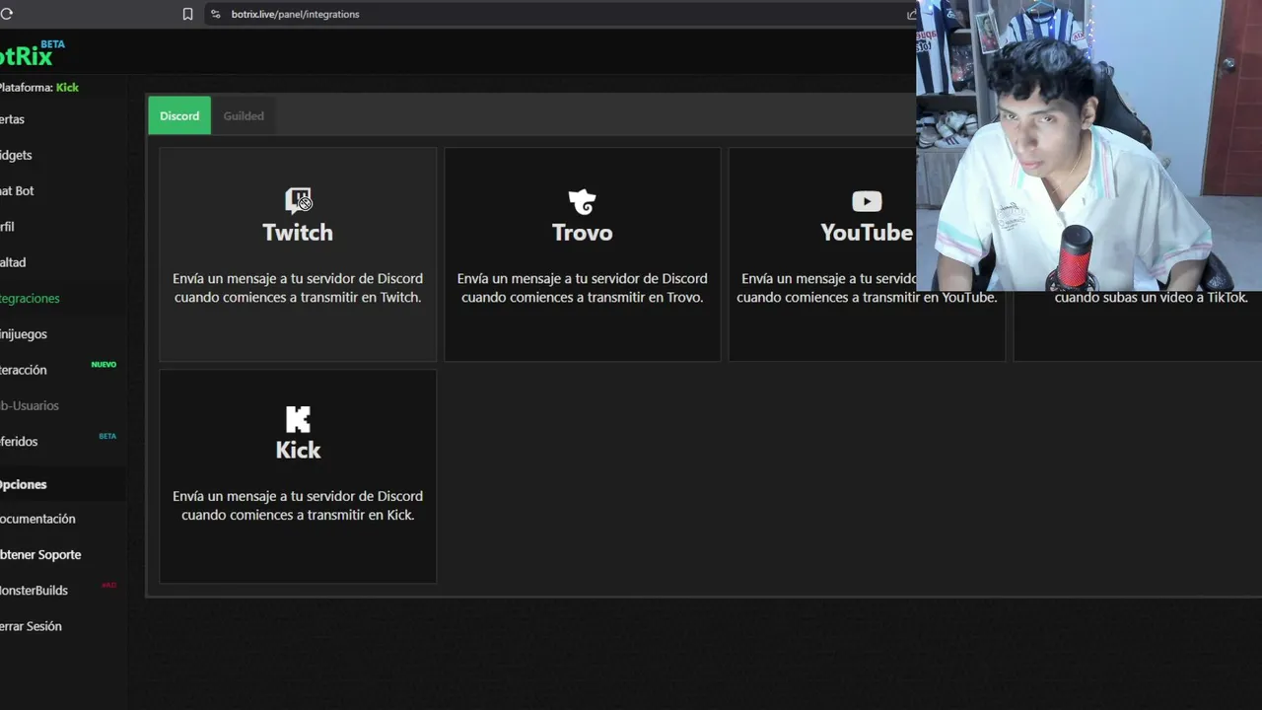
Task: Click the Twitch card title text
Action: pyautogui.click(x=298, y=233)
